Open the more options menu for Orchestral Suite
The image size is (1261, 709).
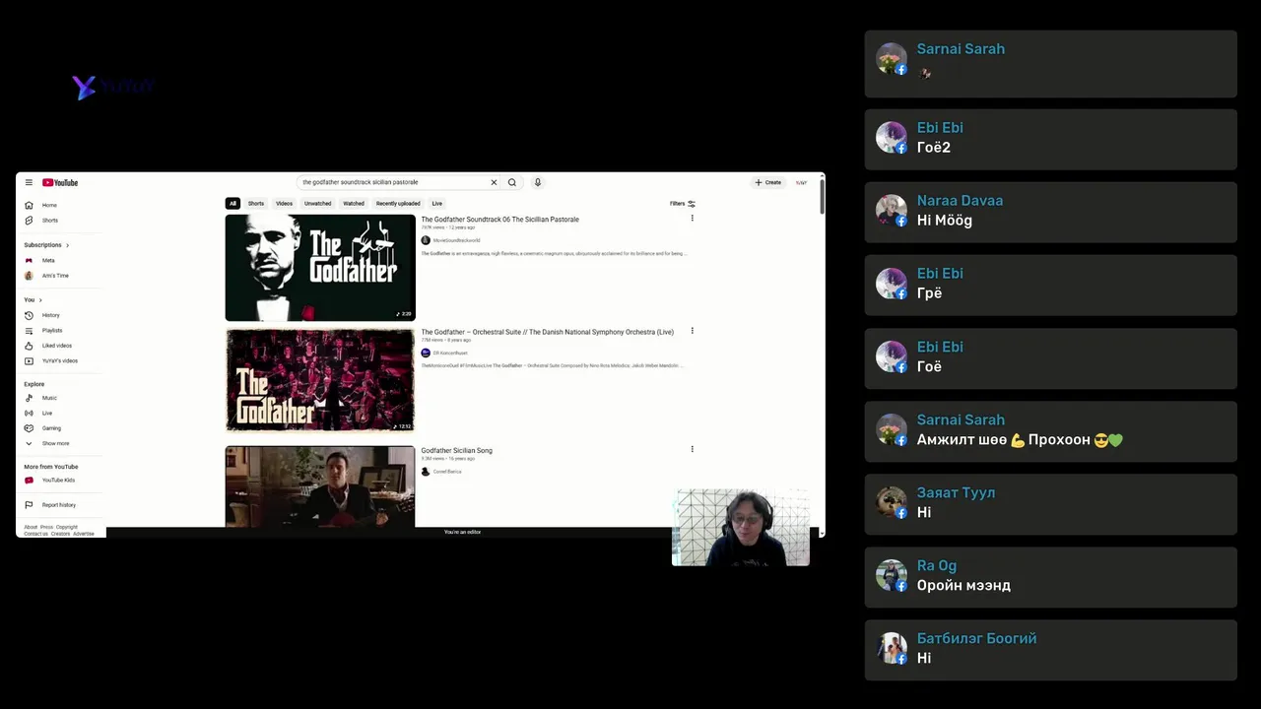(692, 331)
